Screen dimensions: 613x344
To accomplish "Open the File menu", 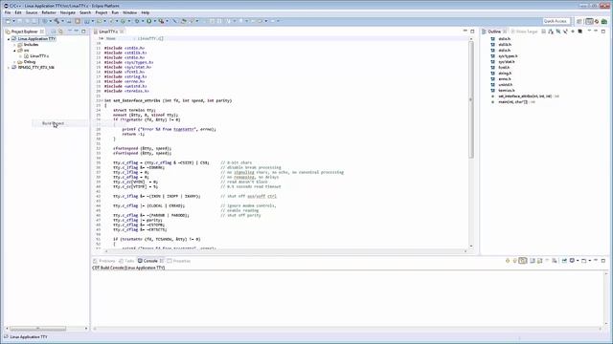I will 8,12.
